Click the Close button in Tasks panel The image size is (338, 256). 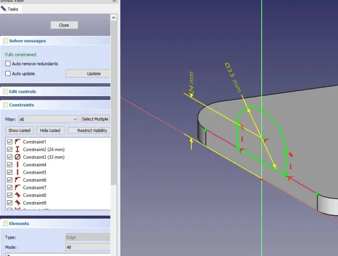(x=64, y=25)
